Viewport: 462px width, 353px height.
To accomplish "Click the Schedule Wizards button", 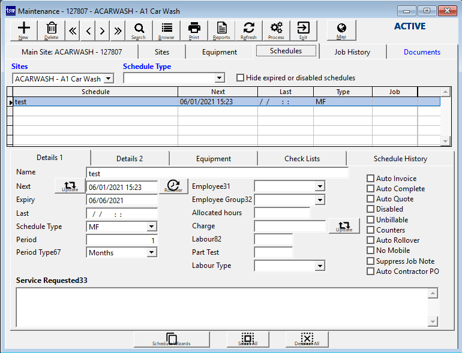I will (x=172, y=339).
